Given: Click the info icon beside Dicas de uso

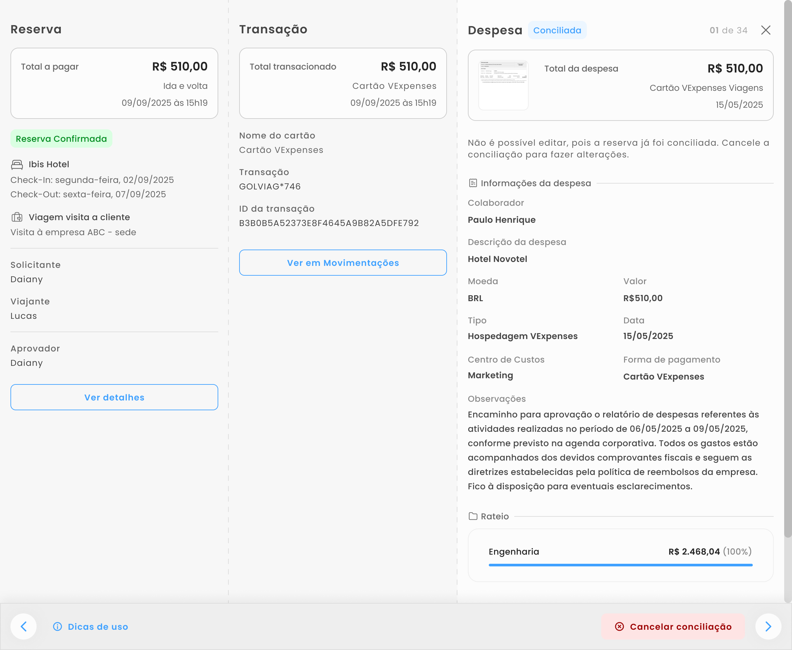Looking at the screenshot, I should tap(57, 627).
